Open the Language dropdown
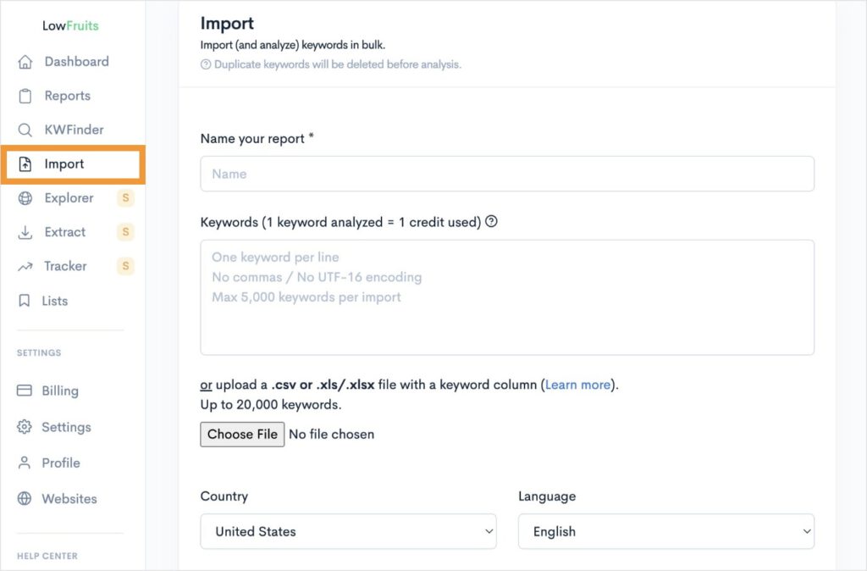Screen dimensions: 867x571 point(665,531)
